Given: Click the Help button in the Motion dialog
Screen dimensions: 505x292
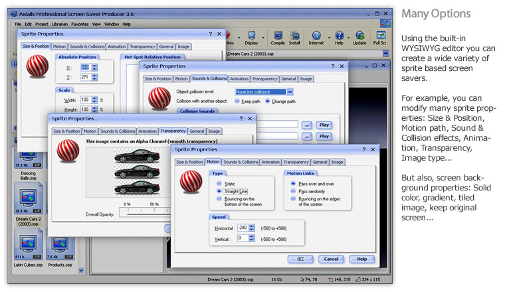Looking at the screenshot, I should pos(361,259).
